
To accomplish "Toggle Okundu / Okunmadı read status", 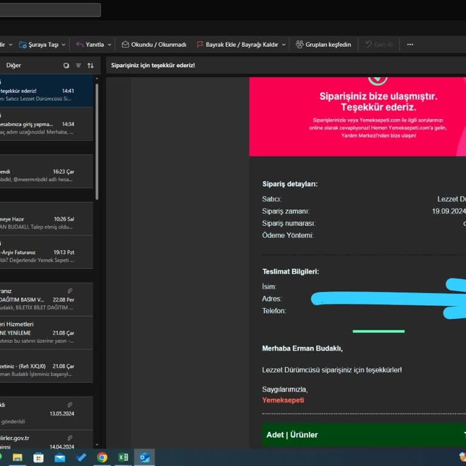I will 154,44.
